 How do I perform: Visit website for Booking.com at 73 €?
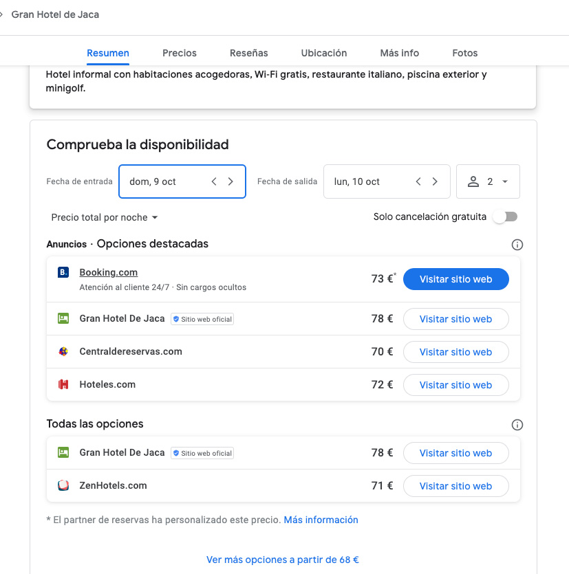tap(455, 279)
